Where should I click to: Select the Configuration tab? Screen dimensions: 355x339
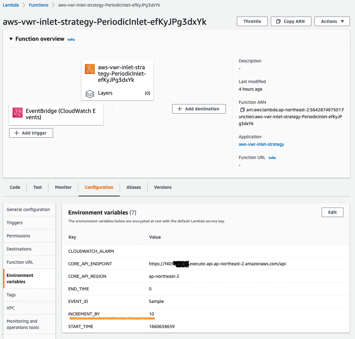click(x=99, y=187)
